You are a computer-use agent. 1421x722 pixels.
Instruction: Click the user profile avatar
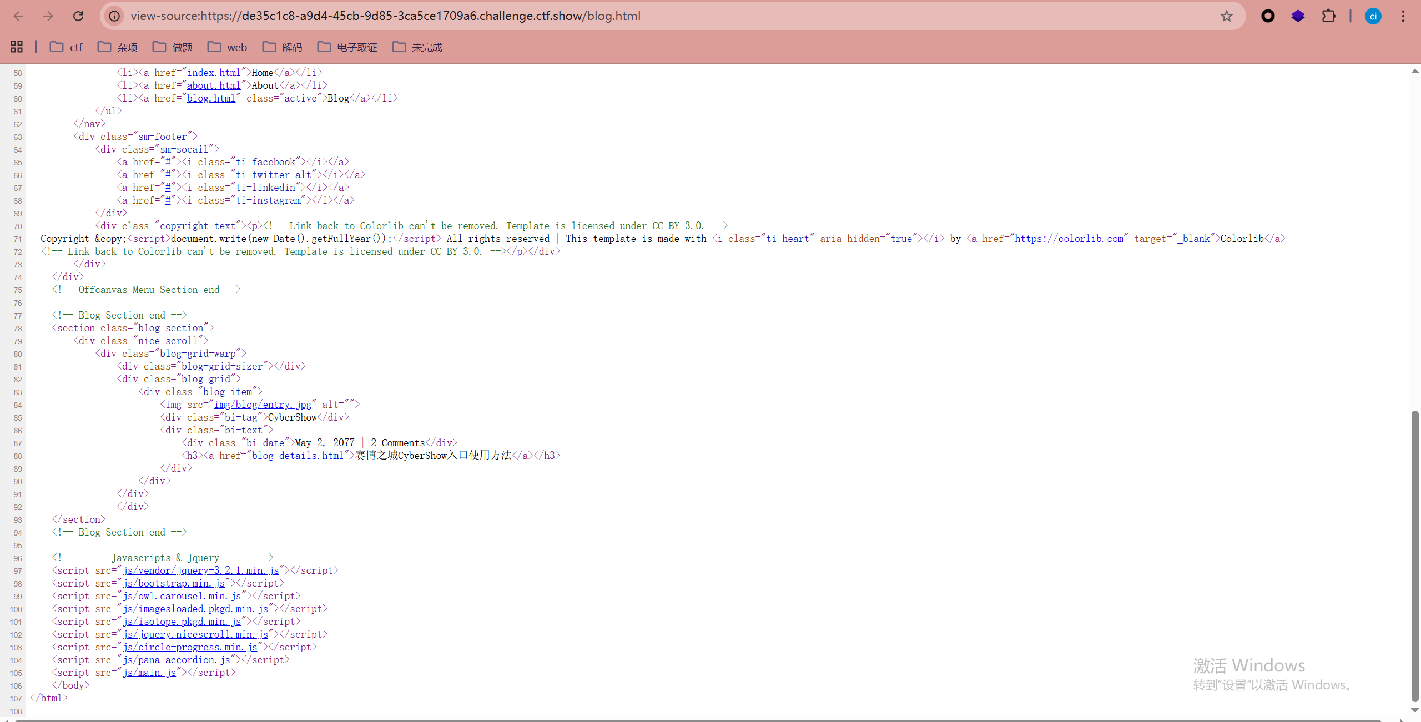[1373, 16]
